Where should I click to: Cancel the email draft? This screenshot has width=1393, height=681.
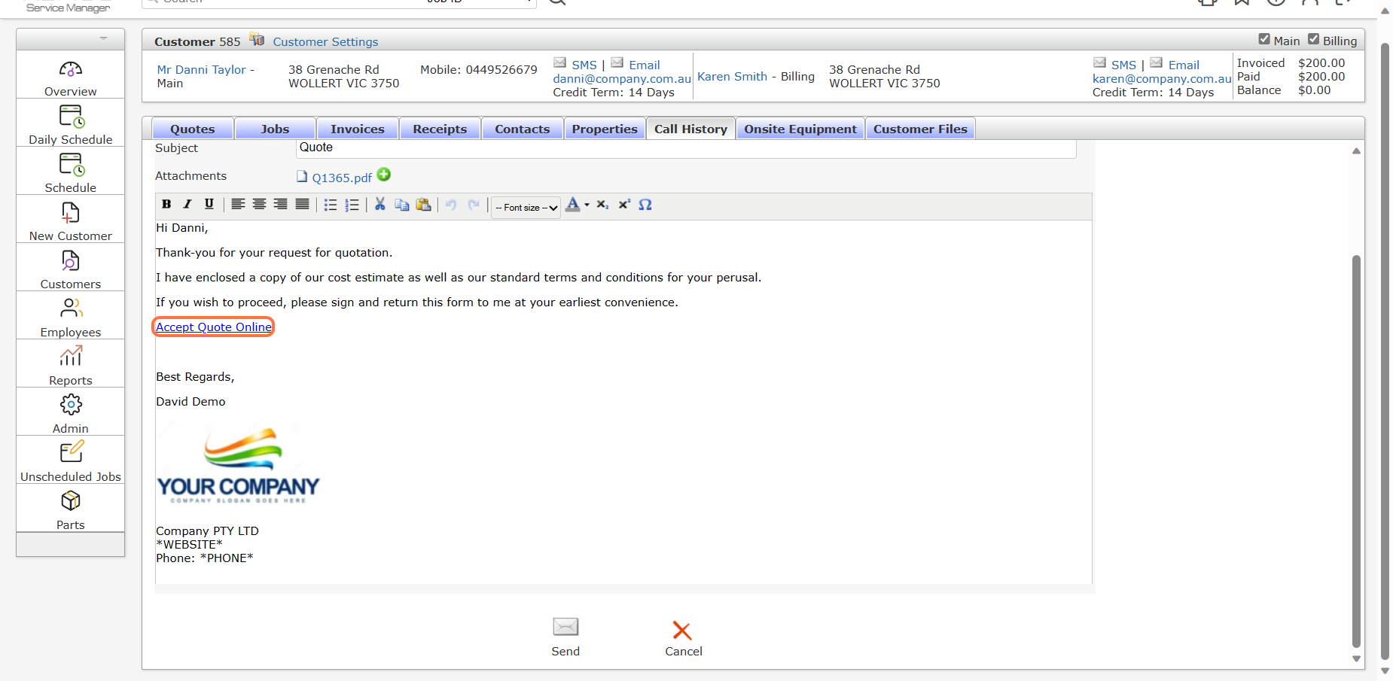[683, 639]
